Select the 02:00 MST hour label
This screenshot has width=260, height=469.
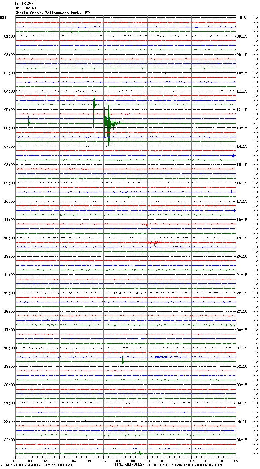[x=9, y=55]
